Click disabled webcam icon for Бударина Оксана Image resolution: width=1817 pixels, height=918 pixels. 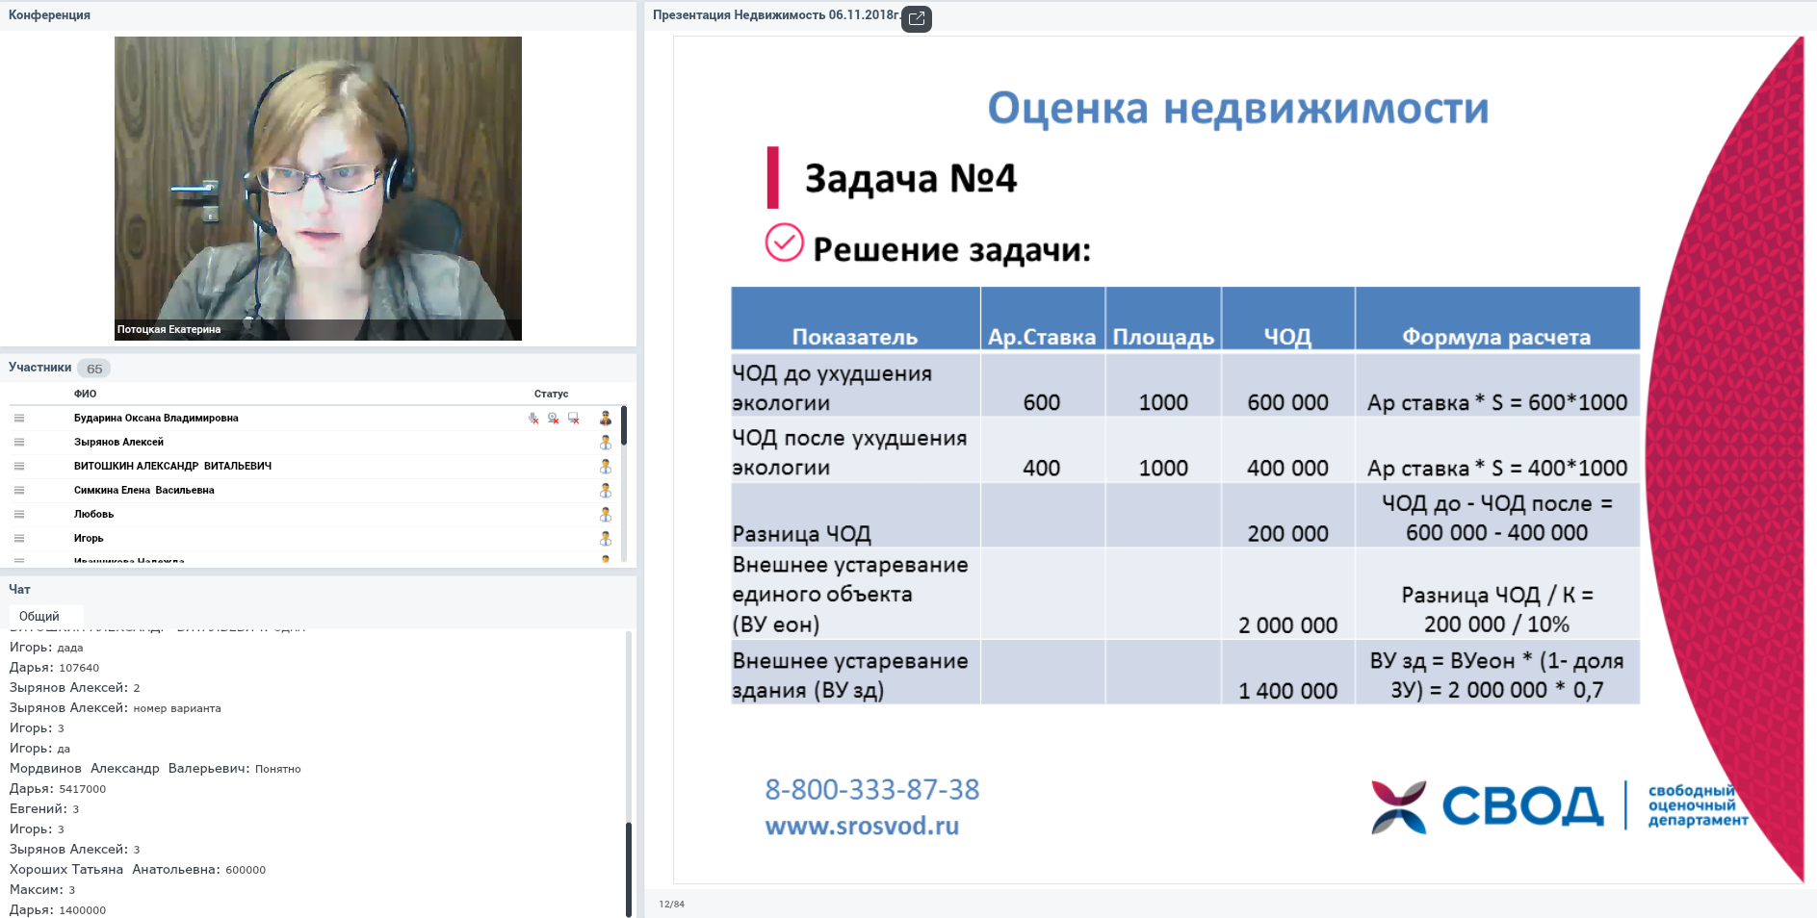[x=554, y=419]
